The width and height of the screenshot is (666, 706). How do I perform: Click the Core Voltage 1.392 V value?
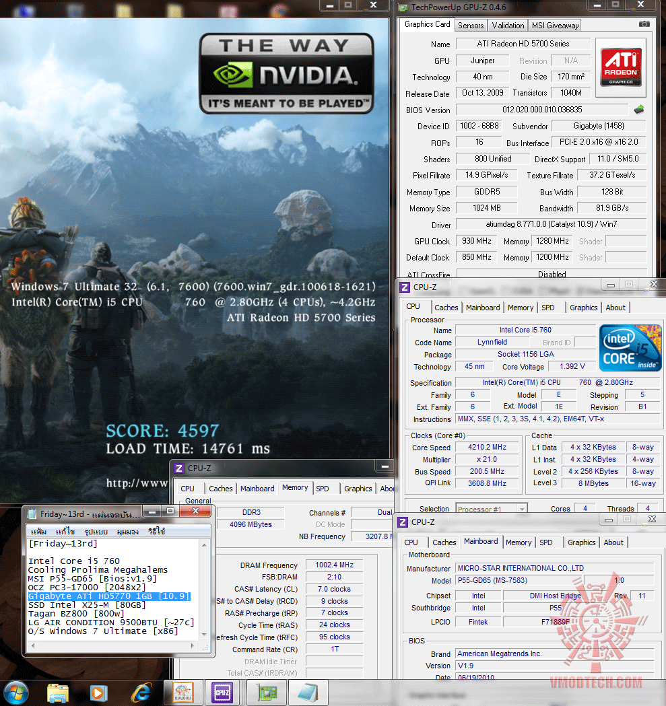572,367
